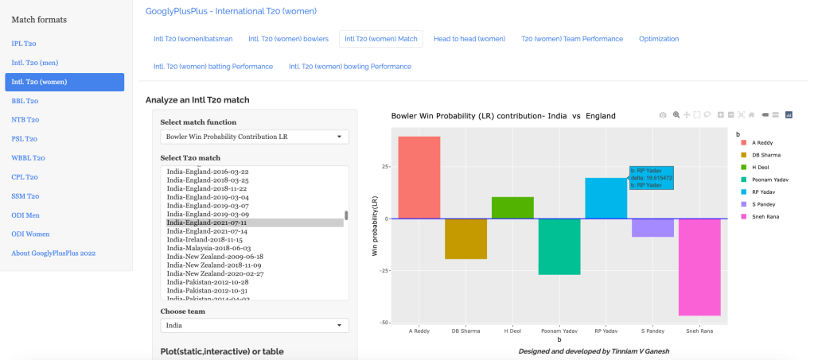Click the DB Sharma legend color swatch
This screenshot has height=360, width=814.
(743, 155)
